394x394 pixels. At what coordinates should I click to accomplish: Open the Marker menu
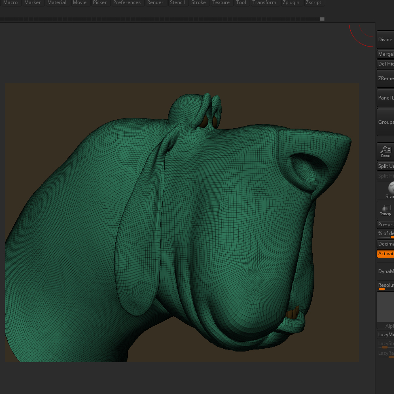(33, 2)
